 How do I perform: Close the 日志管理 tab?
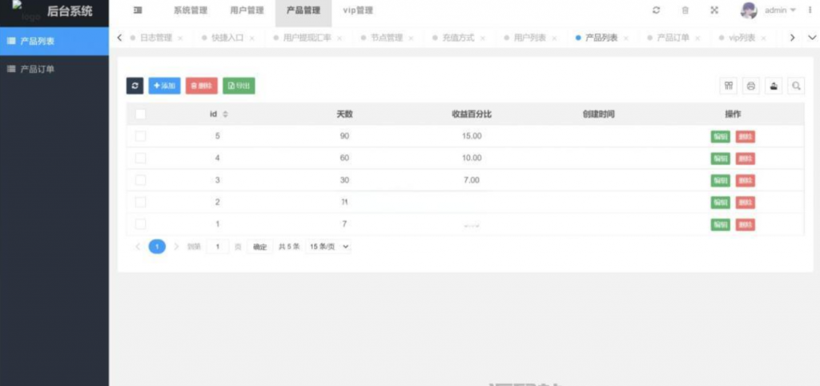click(x=180, y=38)
